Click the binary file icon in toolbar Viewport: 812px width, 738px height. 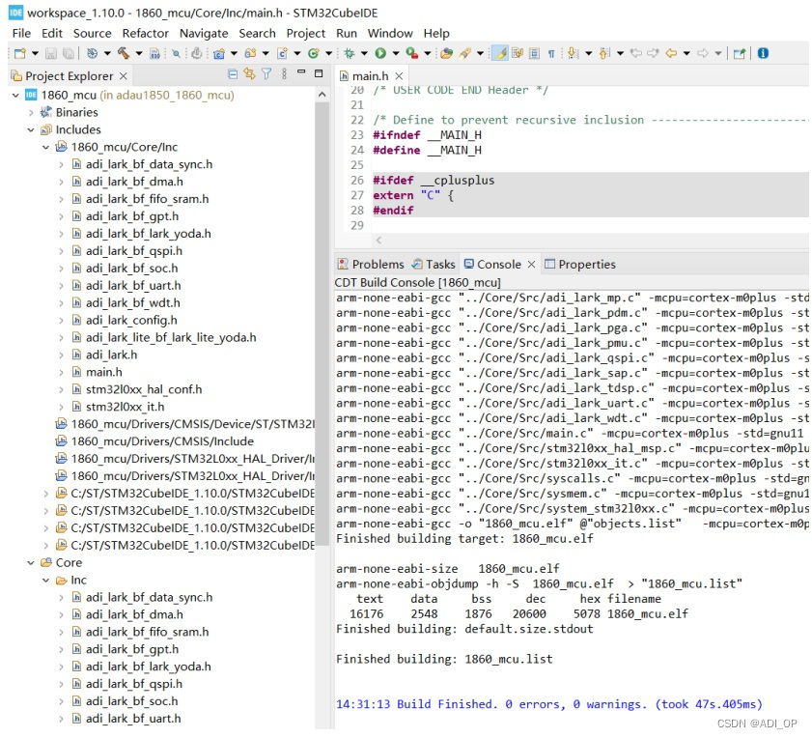[154, 53]
